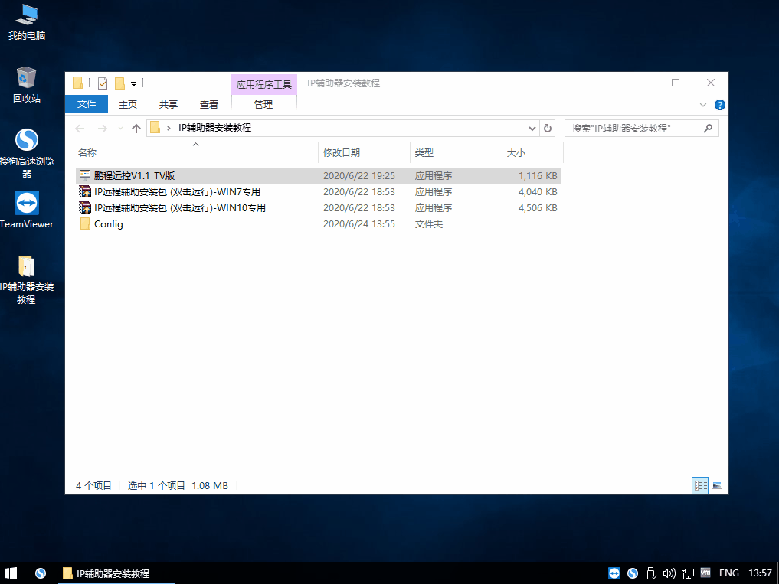779x584 pixels.
Task: Switch input language via ENG indicator
Action: click(x=728, y=573)
